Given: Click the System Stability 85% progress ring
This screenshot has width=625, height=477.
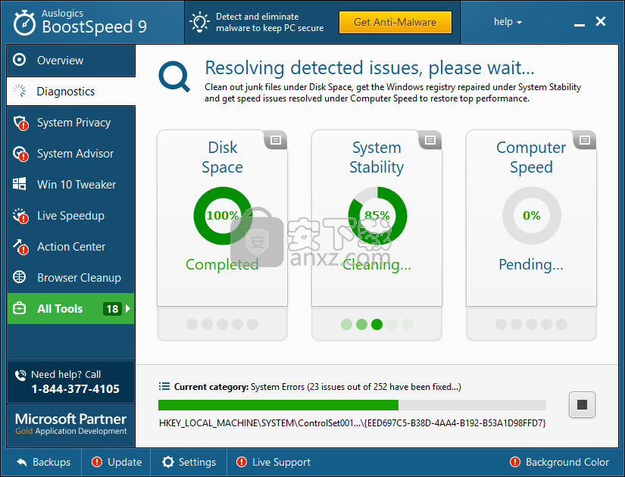Looking at the screenshot, I should click(x=377, y=216).
